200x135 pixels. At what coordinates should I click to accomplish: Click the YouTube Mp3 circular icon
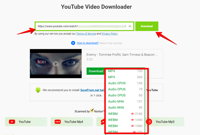pyautogui.click(x=149, y=122)
